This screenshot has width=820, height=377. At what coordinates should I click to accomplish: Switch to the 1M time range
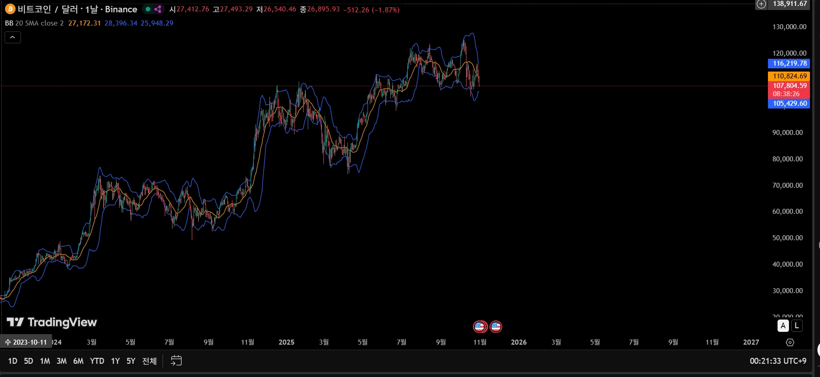[45, 361]
